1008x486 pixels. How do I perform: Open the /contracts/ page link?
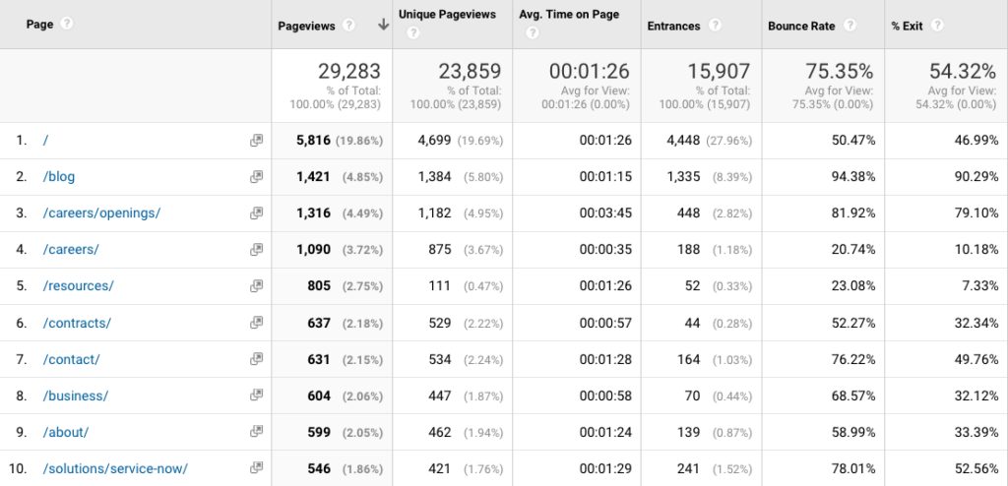[x=77, y=322]
